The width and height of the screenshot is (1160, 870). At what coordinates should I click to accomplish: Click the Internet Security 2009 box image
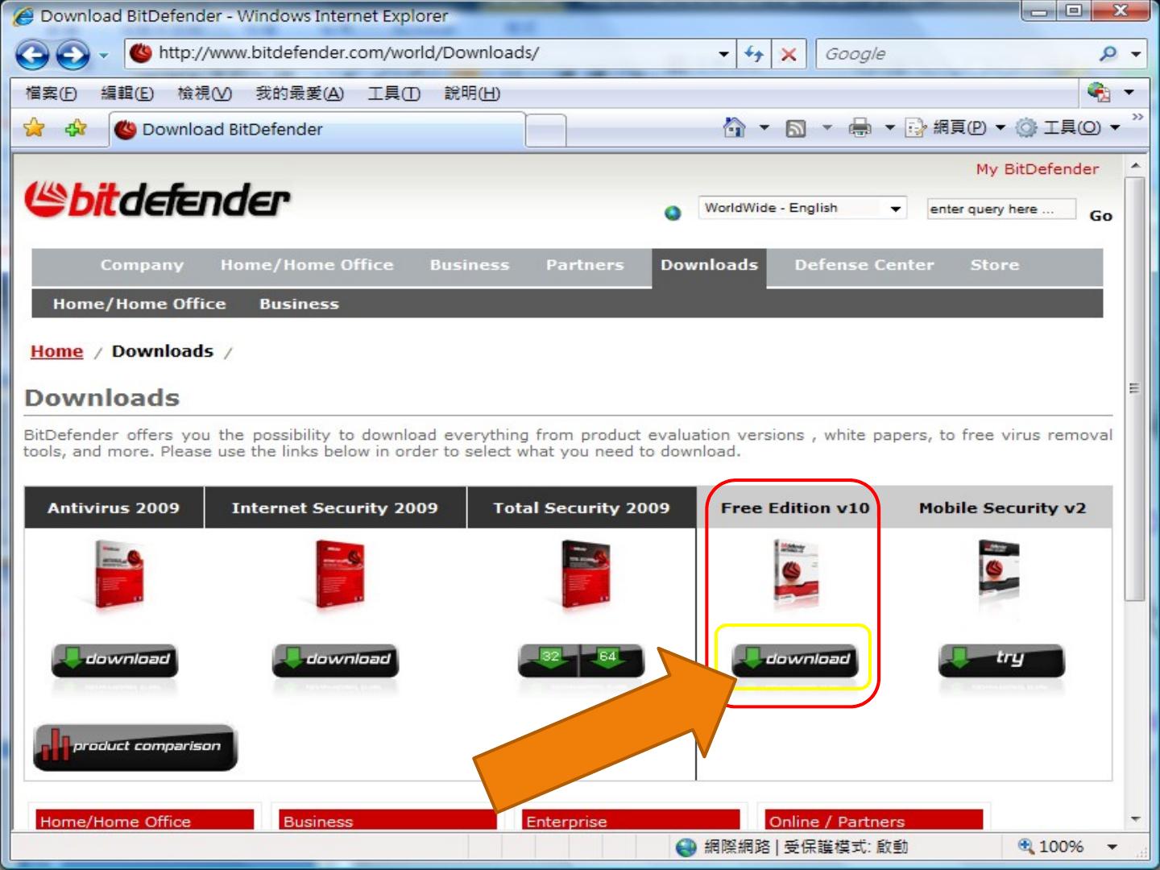click(x=340, y=574)
